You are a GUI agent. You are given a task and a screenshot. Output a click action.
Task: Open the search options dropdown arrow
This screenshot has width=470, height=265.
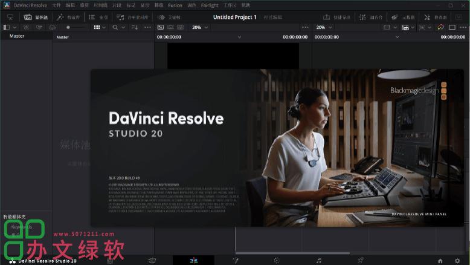point(123,27)
